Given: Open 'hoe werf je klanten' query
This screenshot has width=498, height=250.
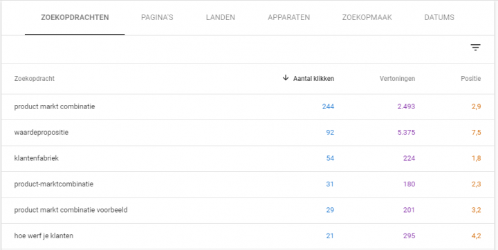Looking at the screenshot, I should point(44,235).
